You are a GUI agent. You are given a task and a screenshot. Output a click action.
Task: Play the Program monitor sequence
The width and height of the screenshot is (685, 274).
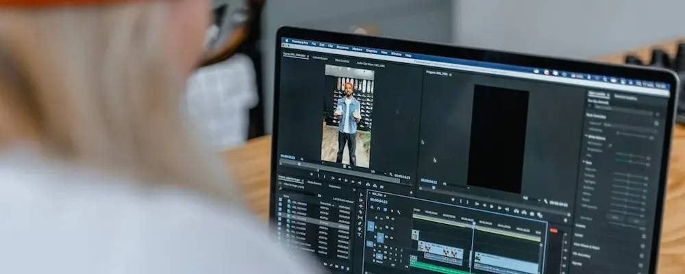tap(491, 206)
